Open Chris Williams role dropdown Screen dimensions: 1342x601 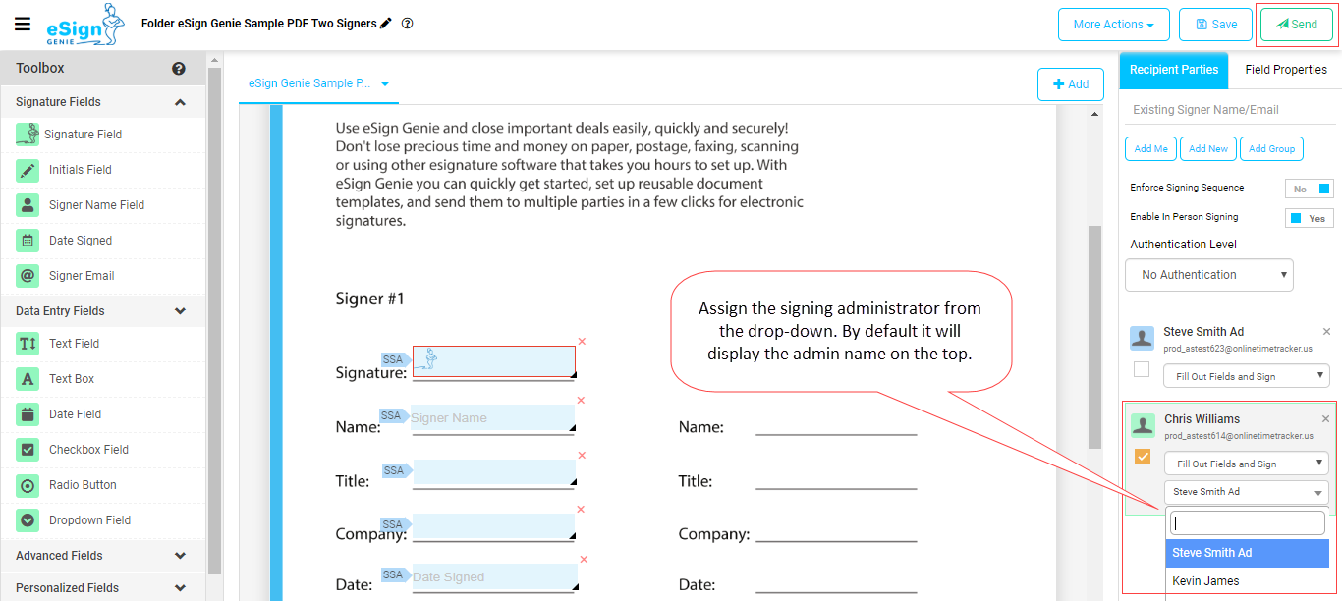point(1246,464)
